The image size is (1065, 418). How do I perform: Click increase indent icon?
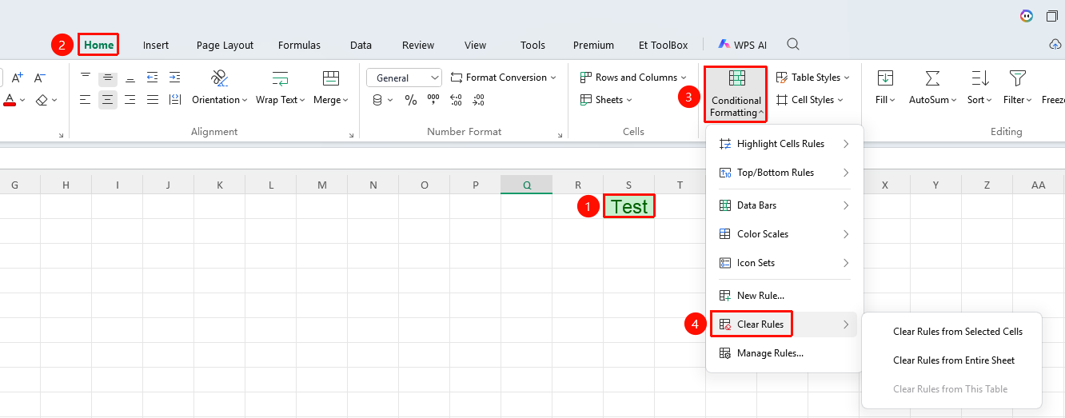[174, 78]
